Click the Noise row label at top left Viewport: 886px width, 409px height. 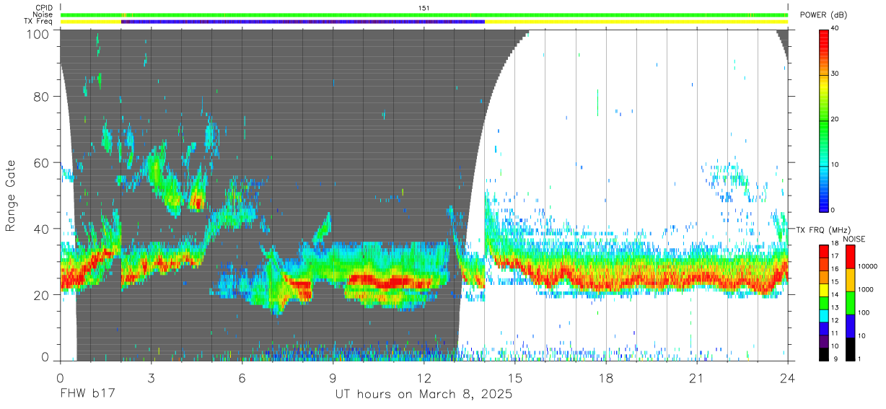click(43, 14)
